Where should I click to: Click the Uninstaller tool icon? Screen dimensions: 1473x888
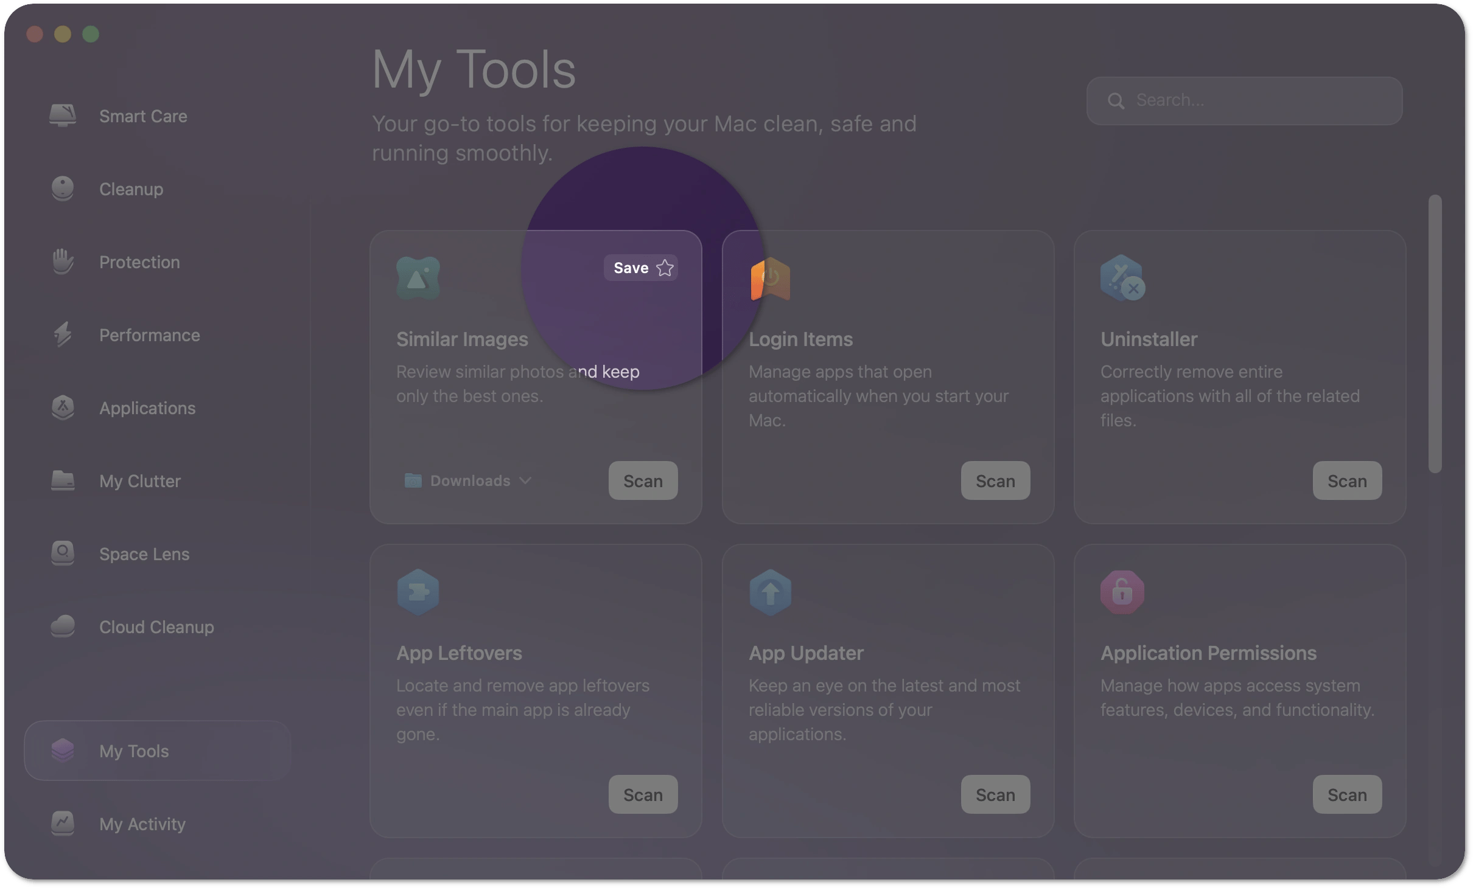1122,279
